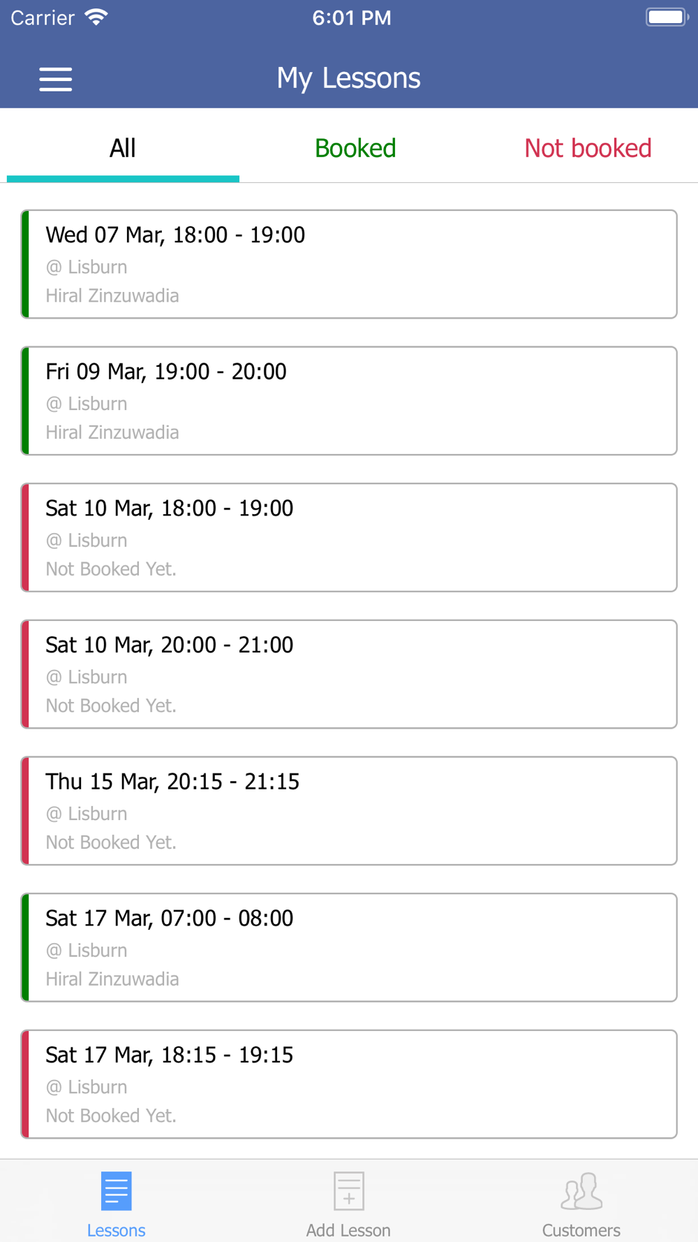Screen dimensions: 698x1242
Task: Tap the Add Lesson label
Action: tap(348, 1230)
